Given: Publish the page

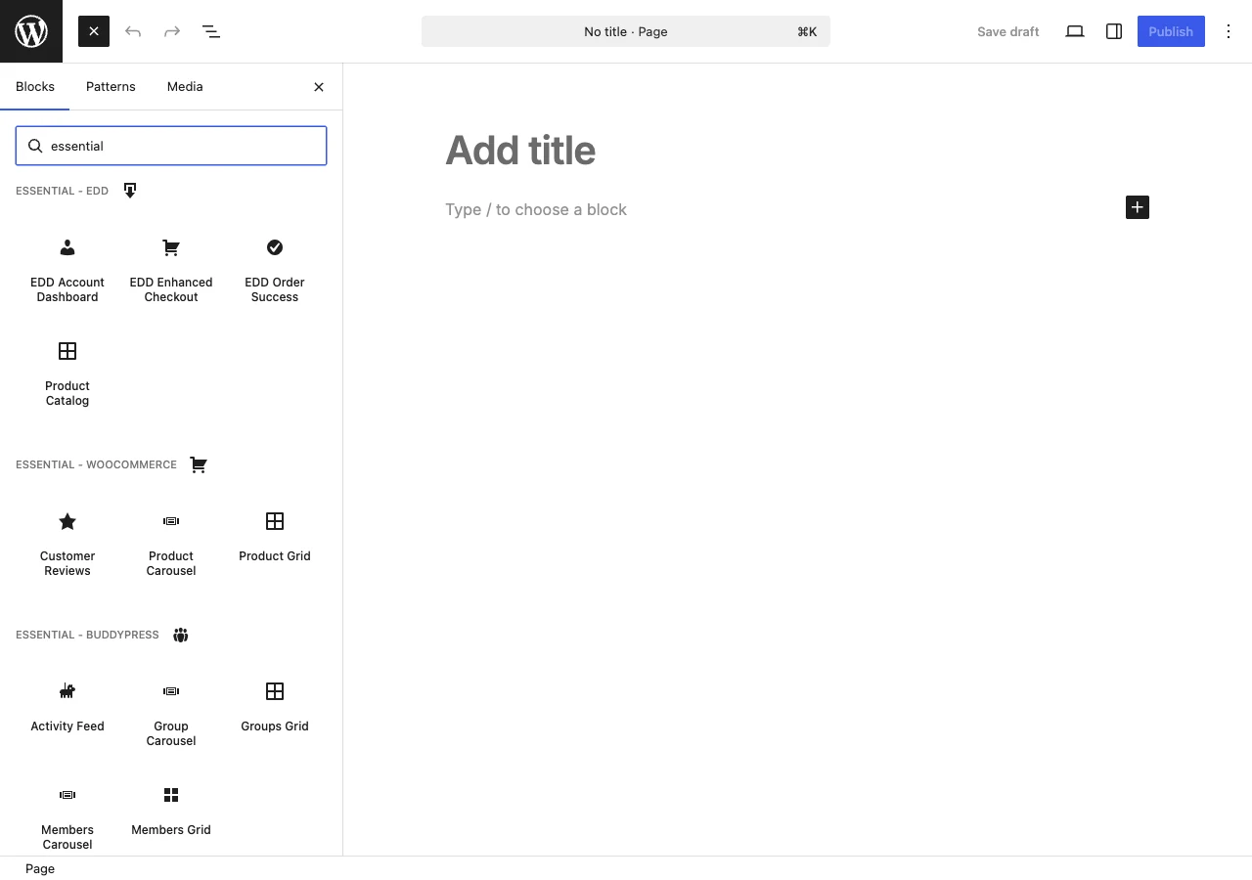Looking at the screenshot, I should pos(1171,31).
